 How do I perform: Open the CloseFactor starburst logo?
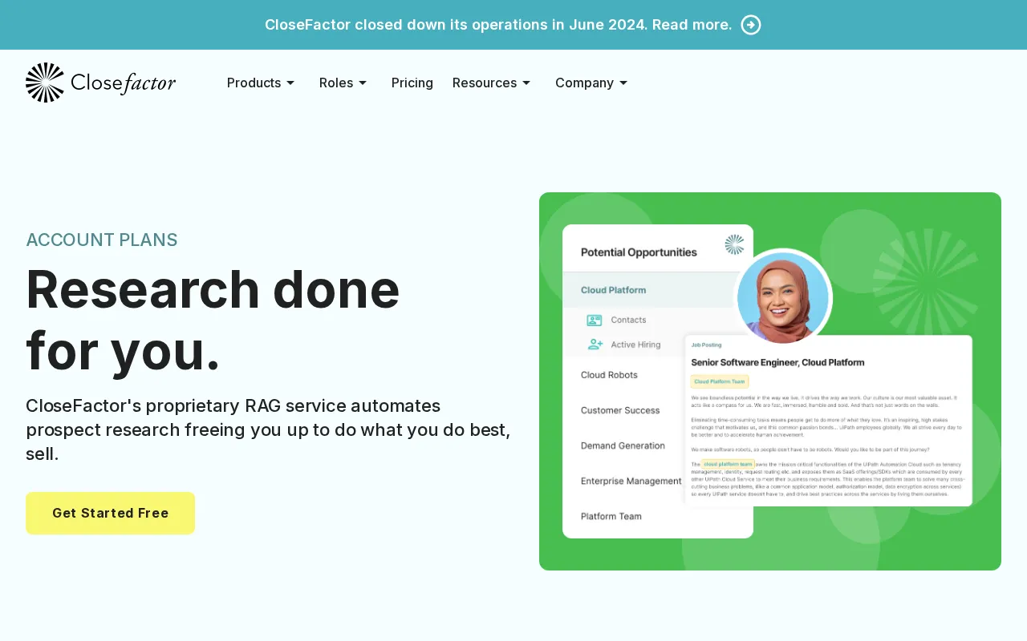tap(45, 83)
